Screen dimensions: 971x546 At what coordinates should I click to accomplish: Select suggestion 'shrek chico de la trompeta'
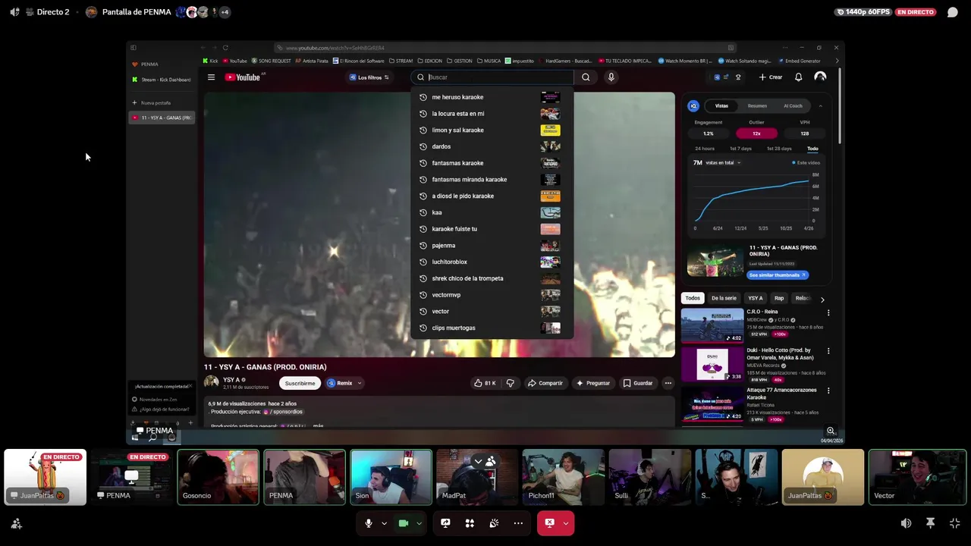[x=492, y=278]
